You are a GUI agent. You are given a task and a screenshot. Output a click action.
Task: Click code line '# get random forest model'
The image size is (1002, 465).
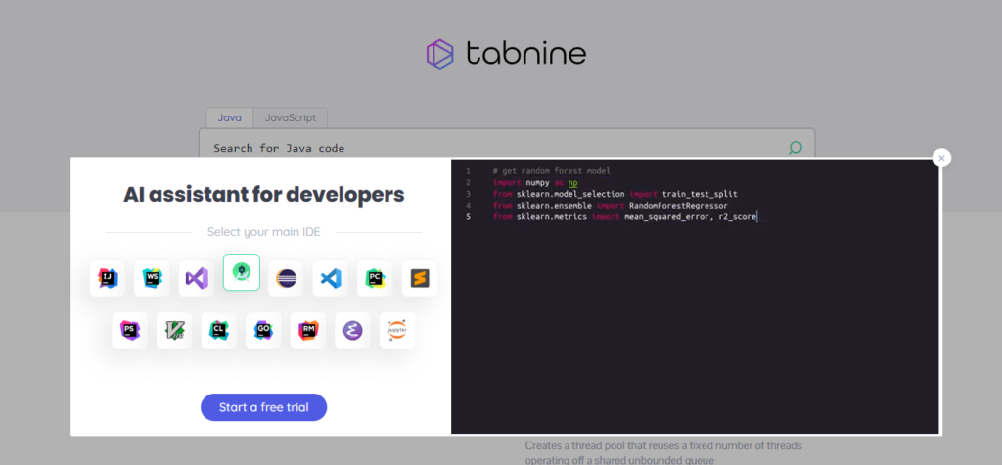(x=552, y=170)
